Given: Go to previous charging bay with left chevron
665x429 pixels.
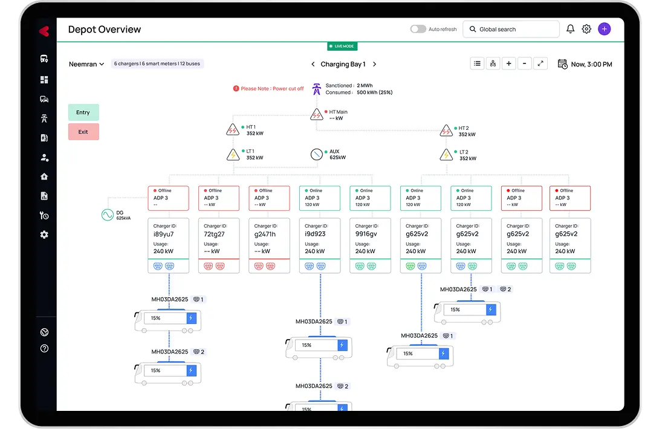Looking at the screenshot, I should pos(313,64).
